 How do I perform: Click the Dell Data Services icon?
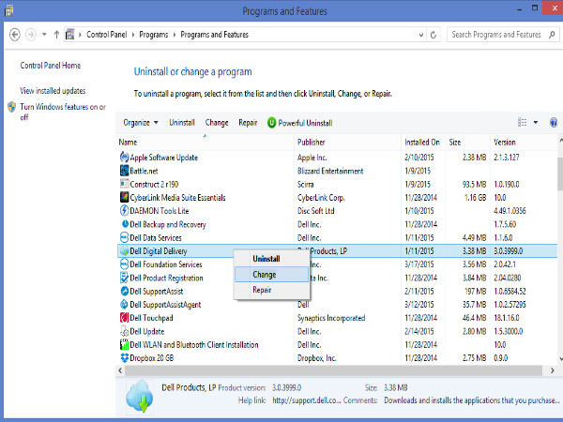coord(124,237)
